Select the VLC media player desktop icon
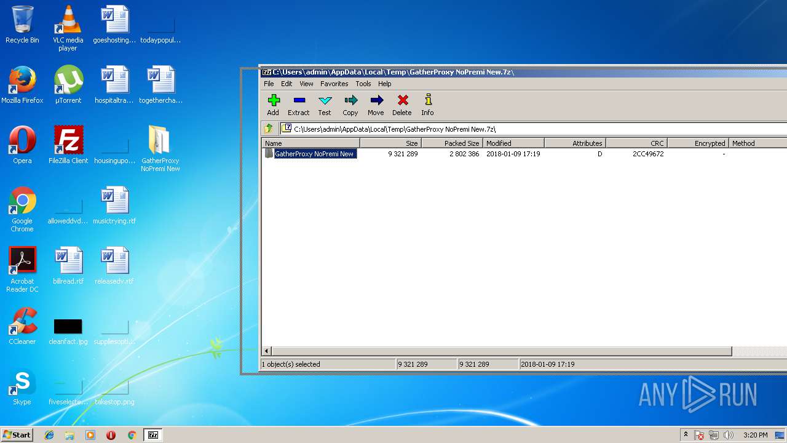Viewport: 787px width, 443px height. coord(68,28)
